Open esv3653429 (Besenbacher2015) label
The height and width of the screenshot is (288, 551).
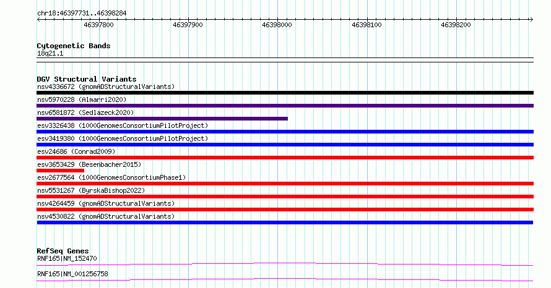coord(89,164)
